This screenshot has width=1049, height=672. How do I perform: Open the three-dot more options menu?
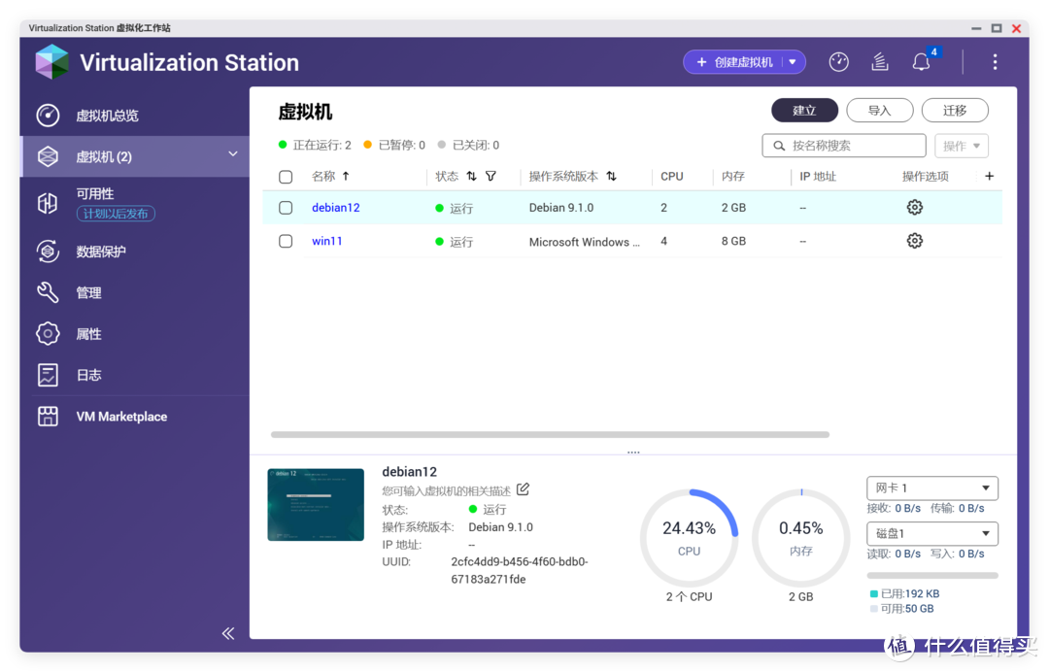click(995, 62)
